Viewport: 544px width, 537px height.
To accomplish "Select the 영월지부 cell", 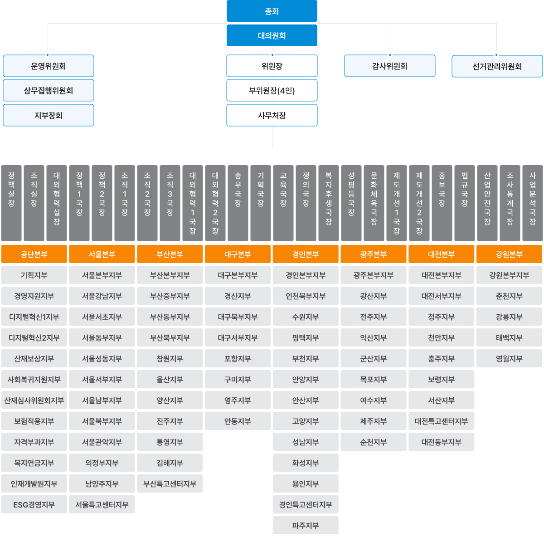I will pos(509,359).
